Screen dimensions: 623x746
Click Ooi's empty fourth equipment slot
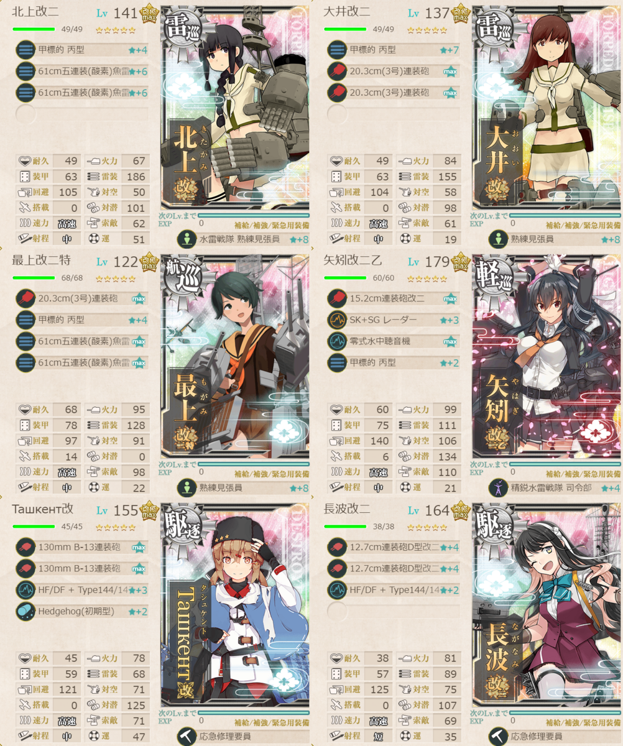[x=337, y=113]
